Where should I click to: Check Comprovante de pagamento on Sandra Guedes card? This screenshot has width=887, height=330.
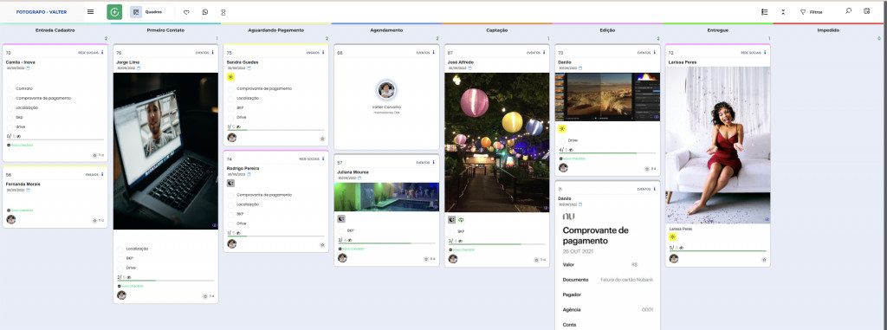pos(230,89)
